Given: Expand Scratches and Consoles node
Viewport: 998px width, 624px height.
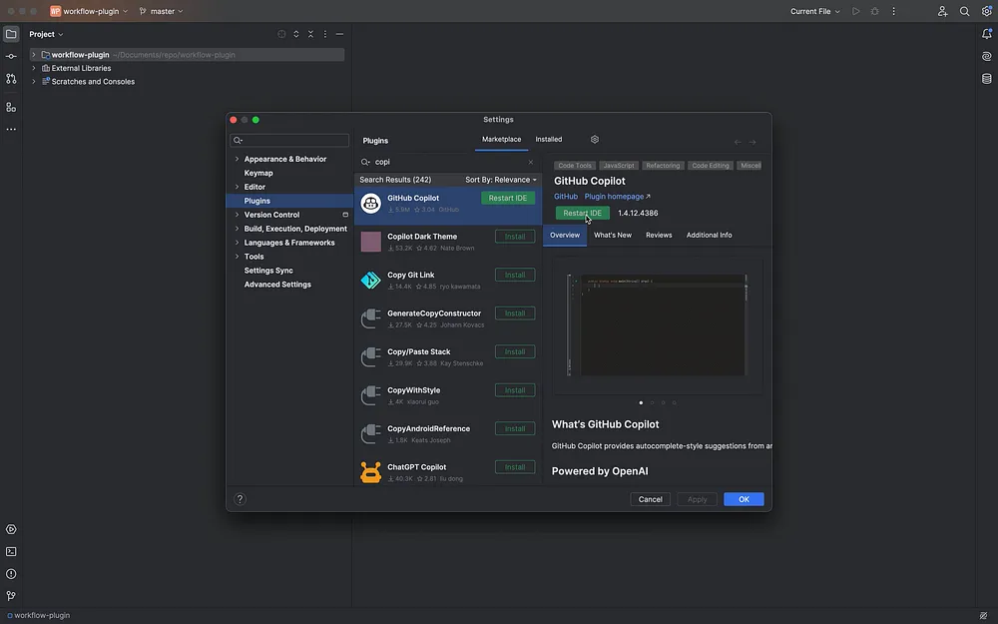Looking at the screenshot, I should point(34,82).
